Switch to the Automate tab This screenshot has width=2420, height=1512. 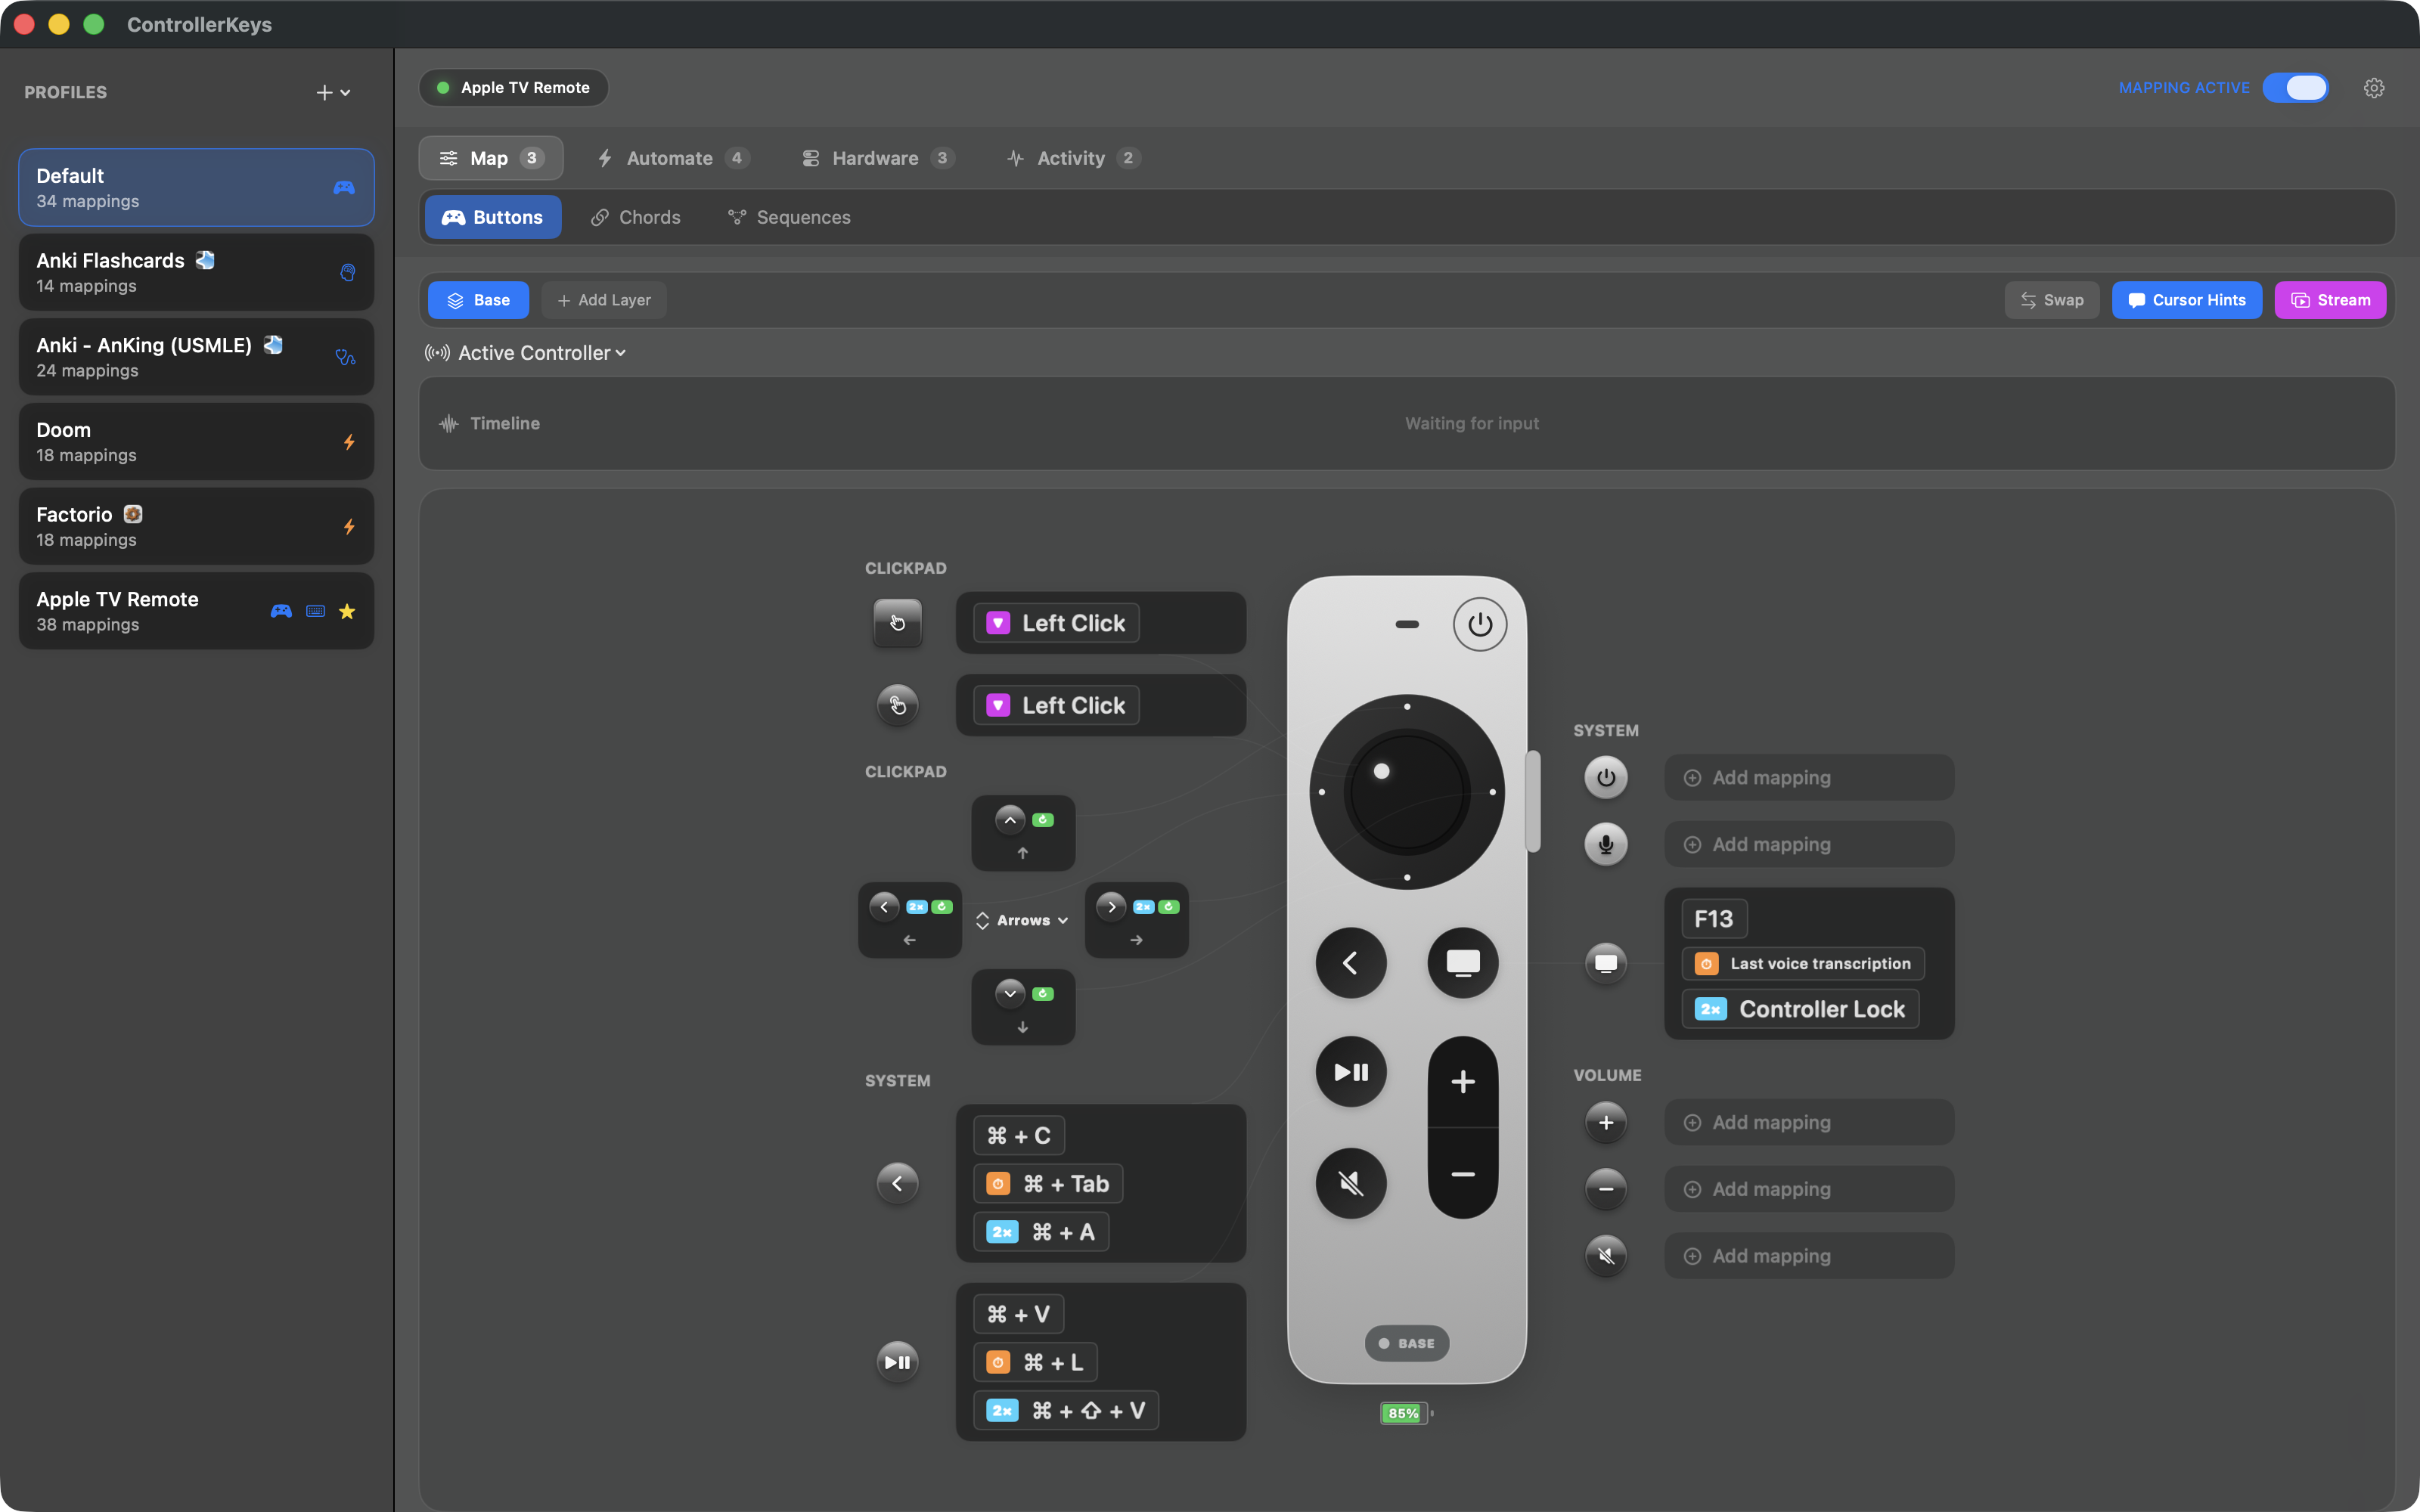[672, 158]
